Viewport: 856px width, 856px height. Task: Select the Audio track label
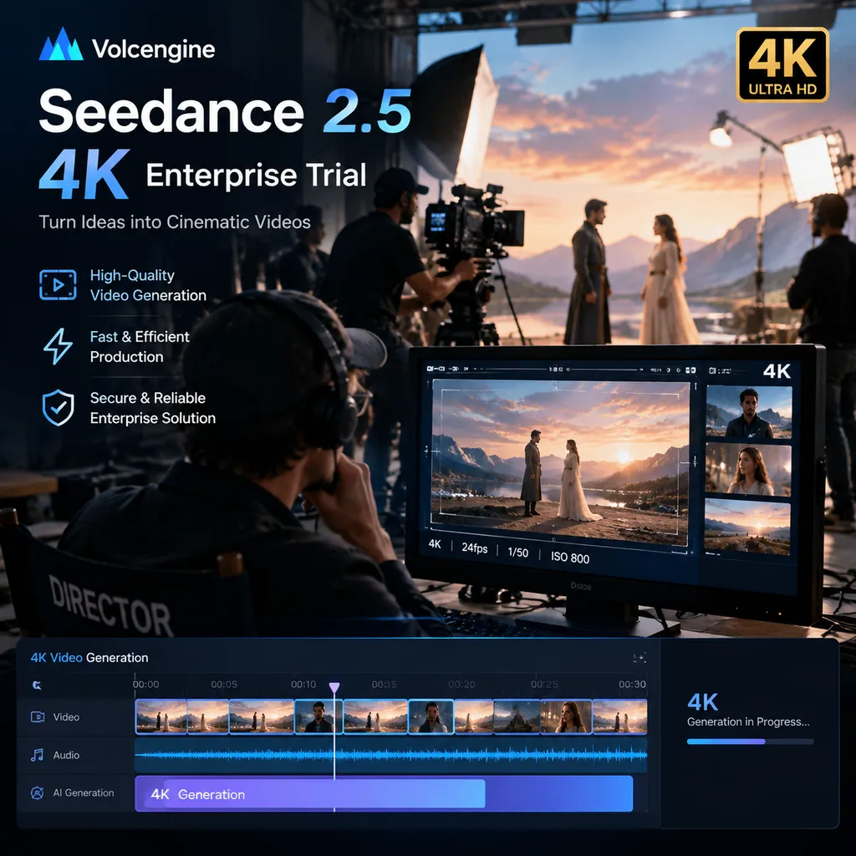tap(66, 755)
